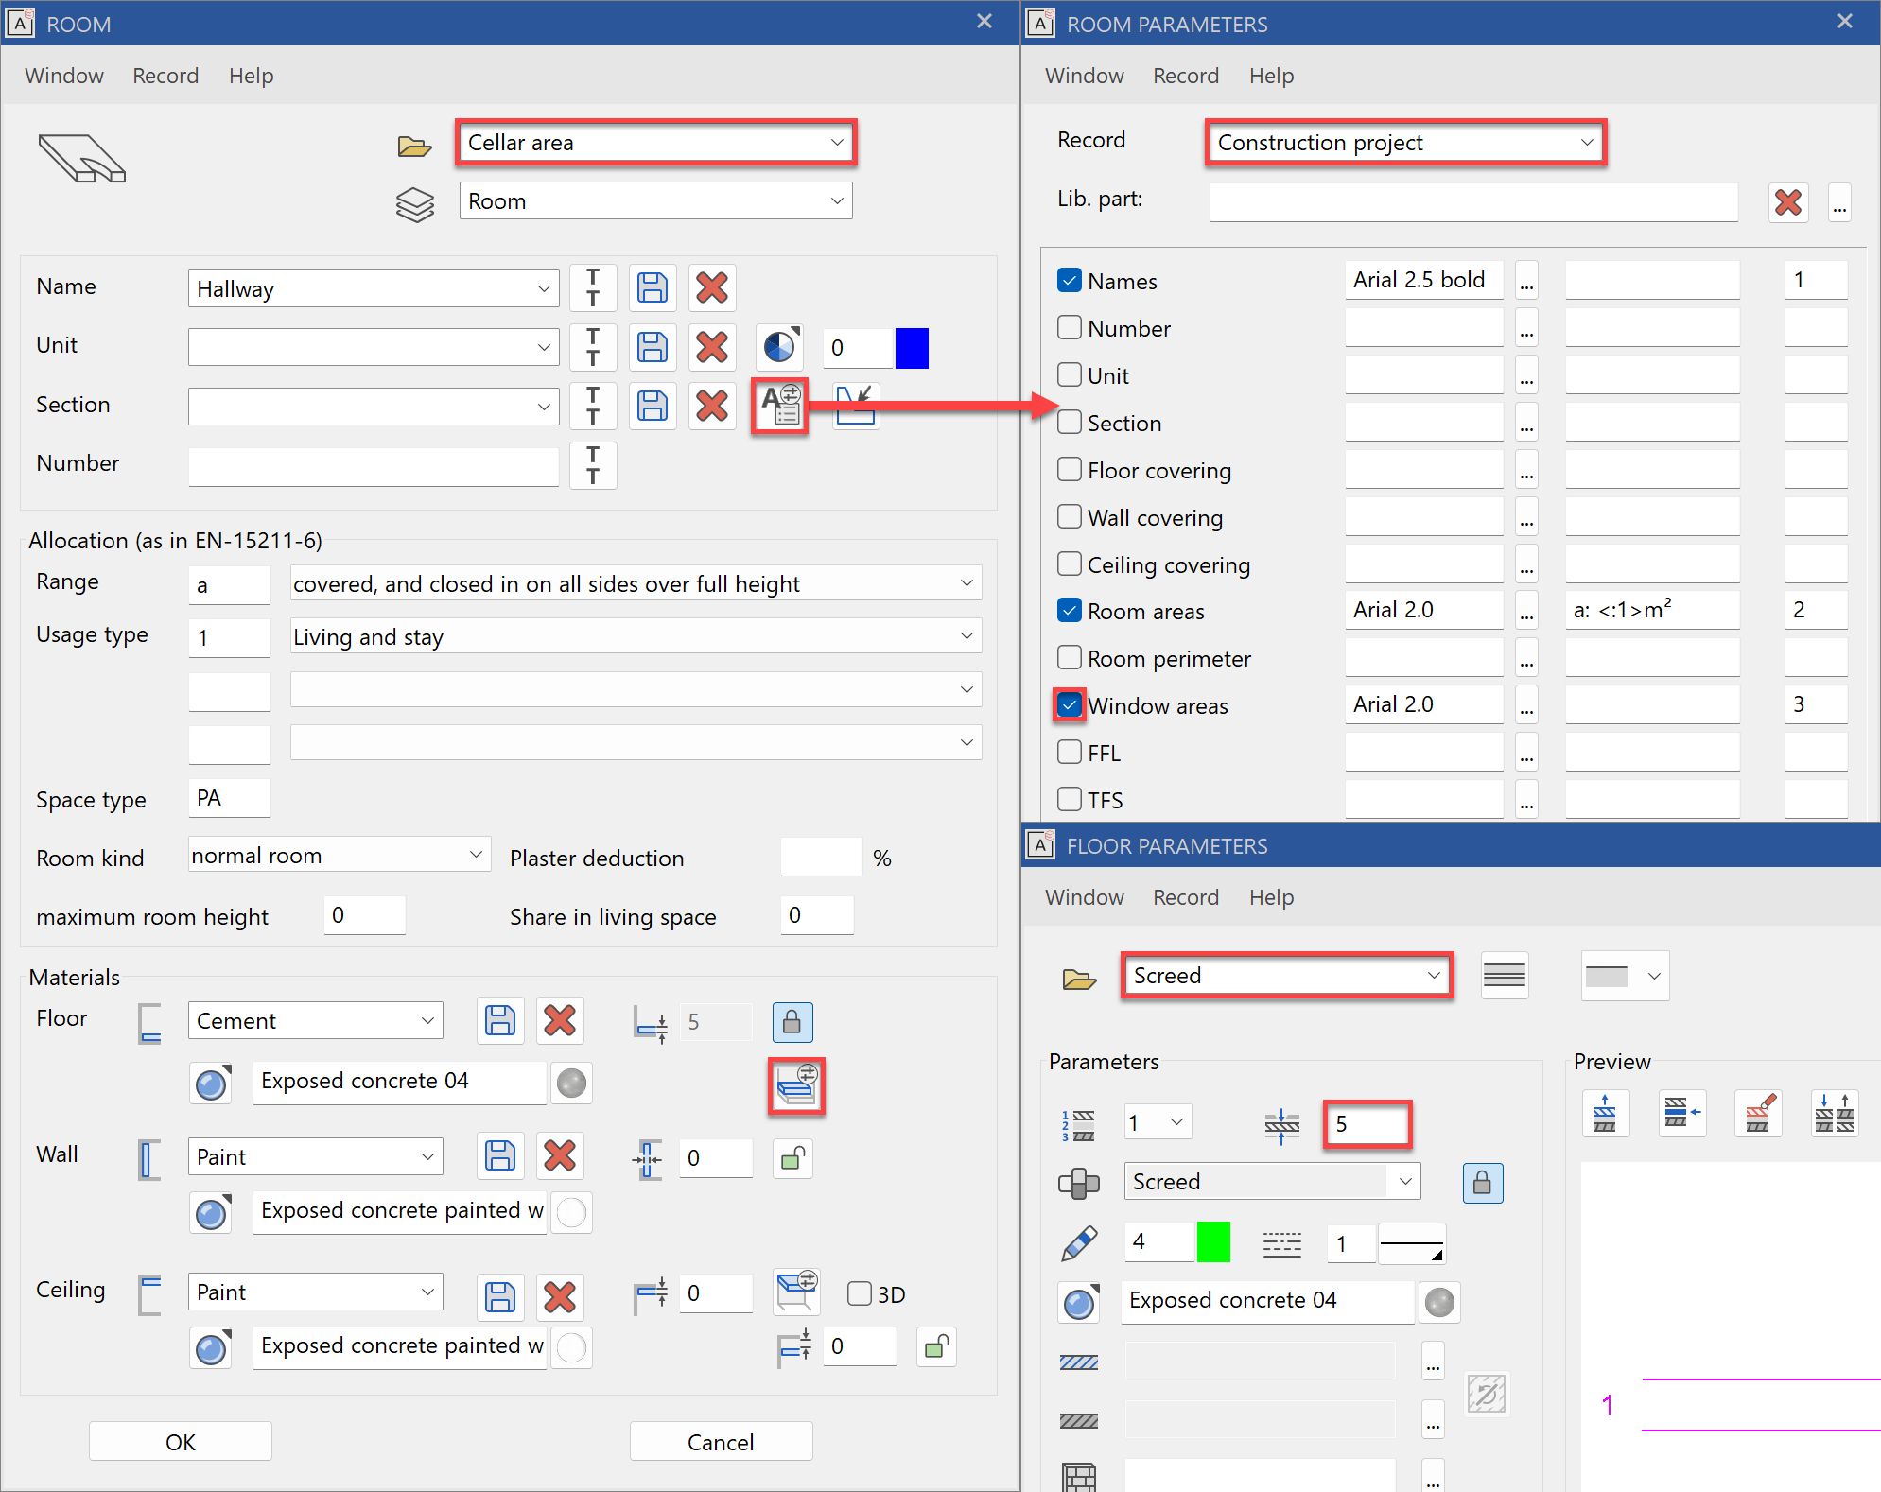Click the green pen color swatch
The image size is (1881, 1492).
click(x=1212, y=1241)
